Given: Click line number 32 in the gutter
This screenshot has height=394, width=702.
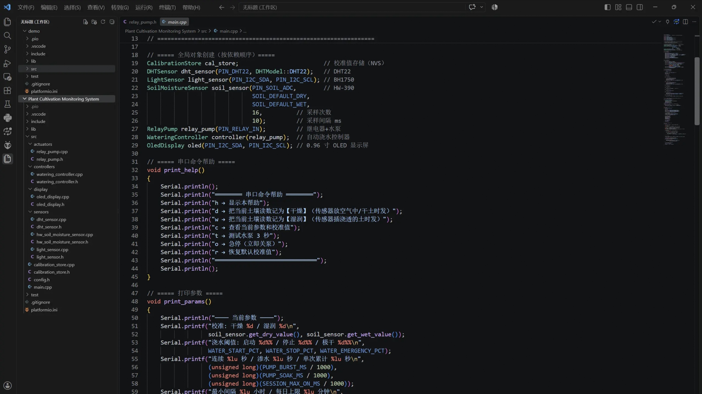Looking at the screenshot, I should 135,170.
